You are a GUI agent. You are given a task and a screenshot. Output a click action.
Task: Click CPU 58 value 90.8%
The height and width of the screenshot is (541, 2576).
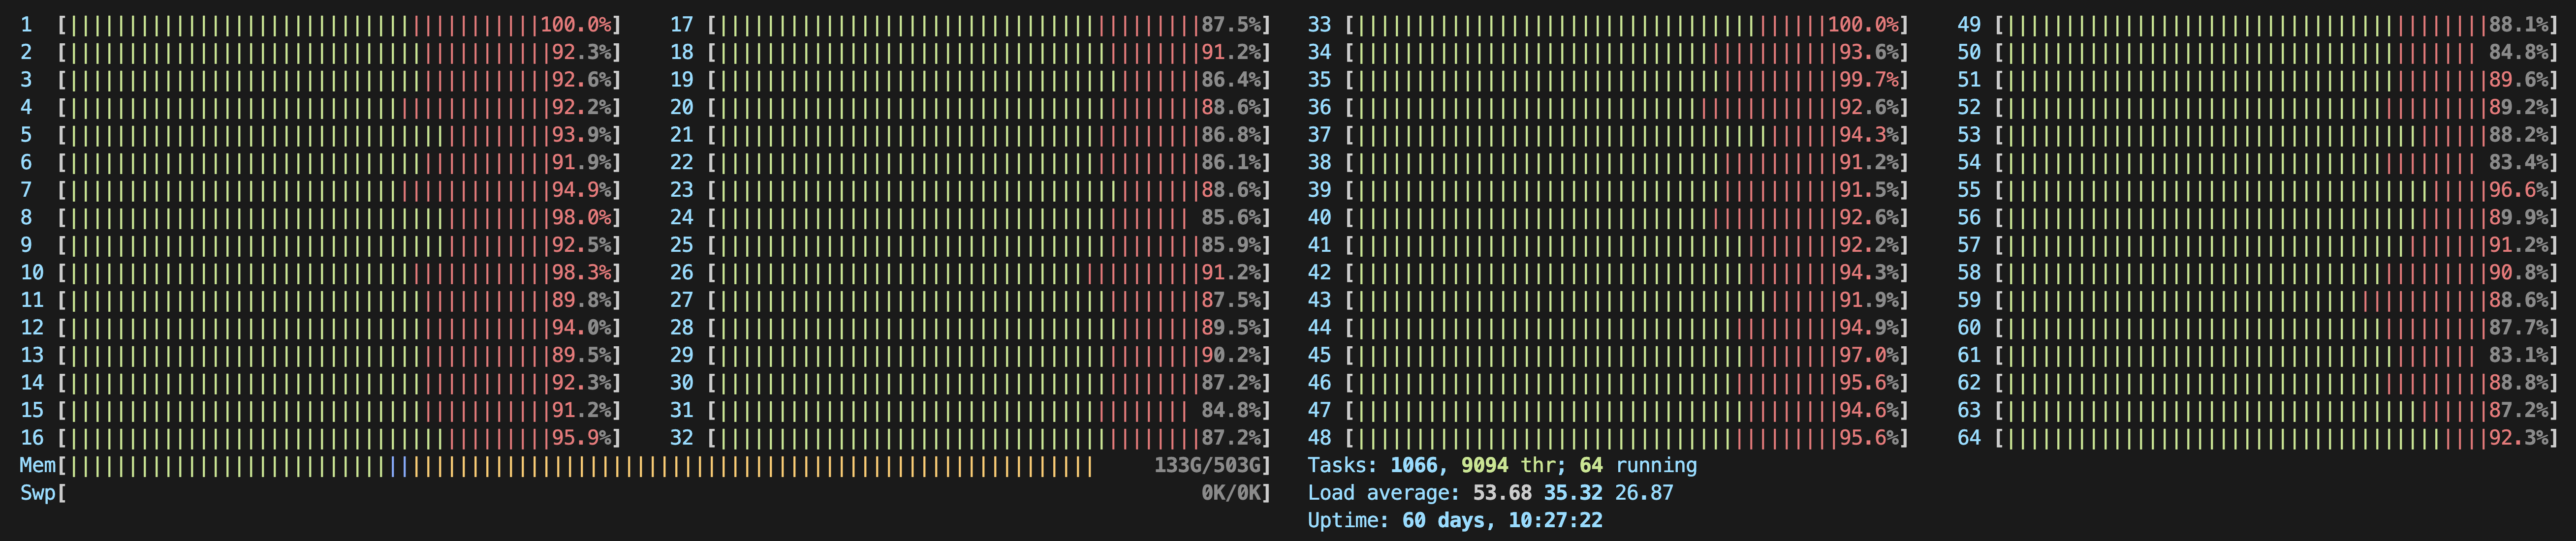pyautogui.click(x=2519, y=272)
